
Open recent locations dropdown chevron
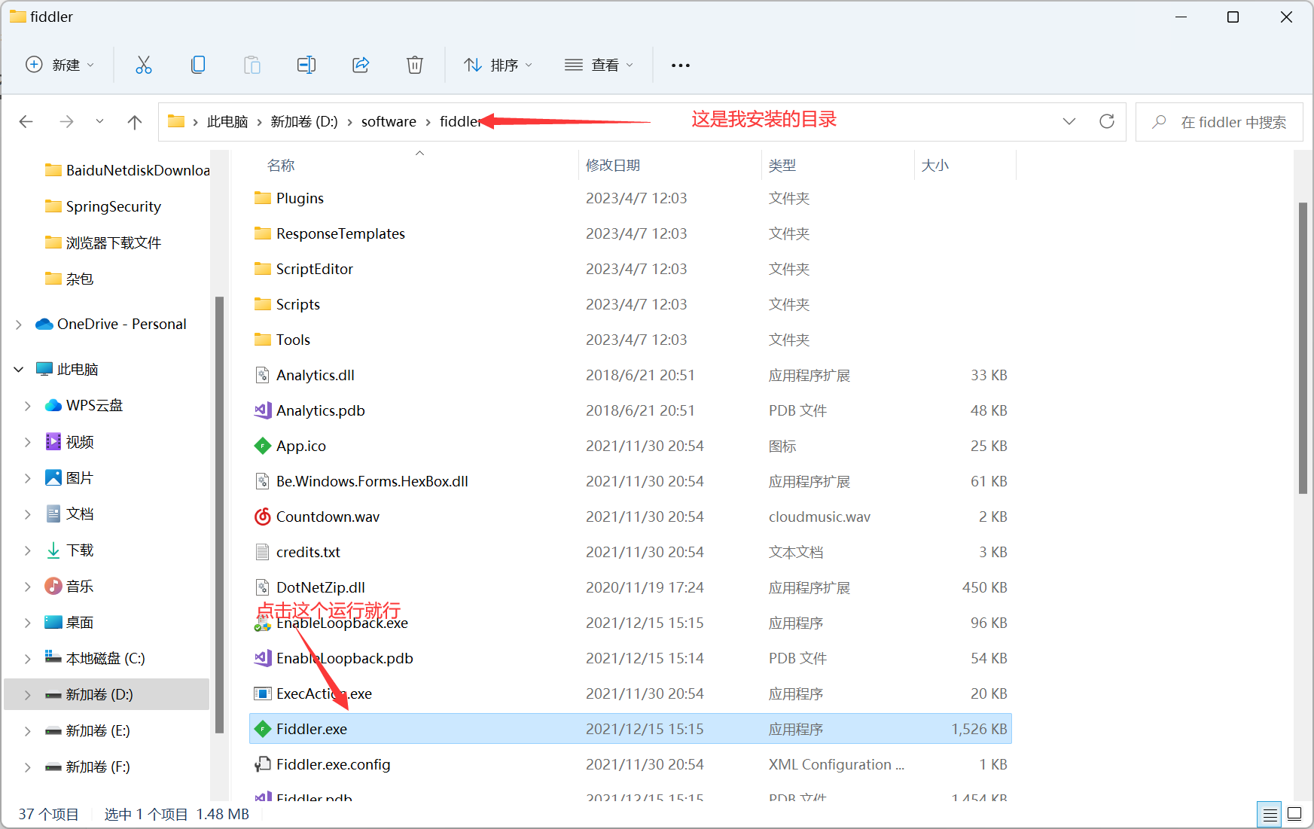tap(99, 121)
